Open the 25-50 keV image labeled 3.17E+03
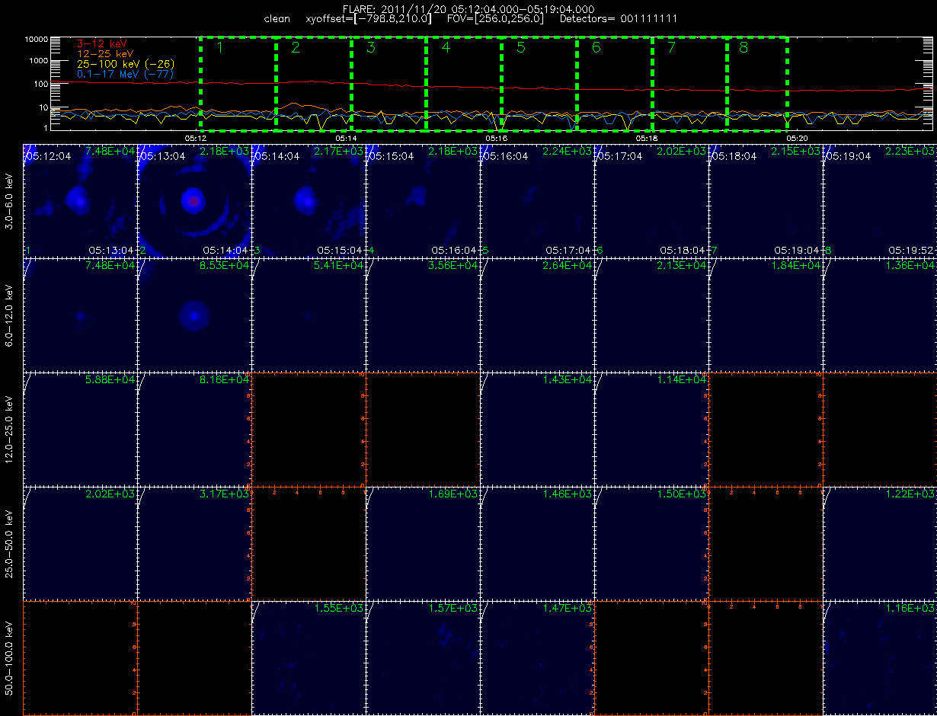937x716 pixels. (x=194, y=542)
